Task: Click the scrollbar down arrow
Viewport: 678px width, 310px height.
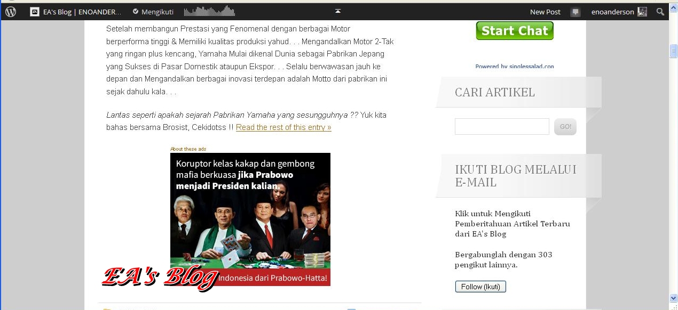Action: 673,298
